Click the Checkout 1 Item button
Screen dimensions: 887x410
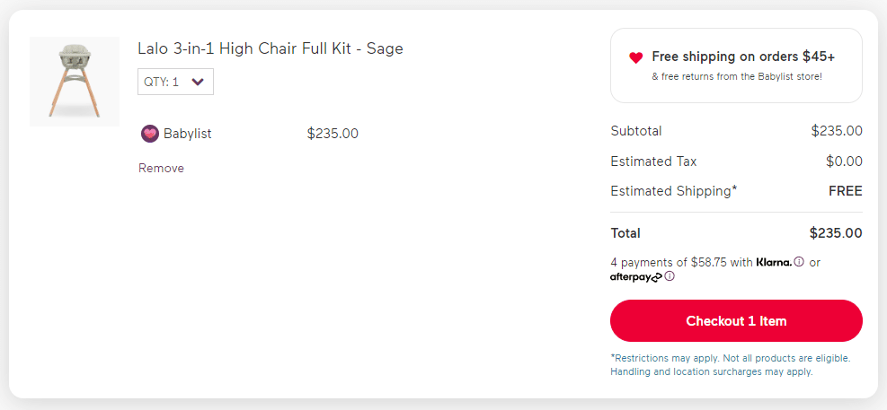tap(736, 321)
